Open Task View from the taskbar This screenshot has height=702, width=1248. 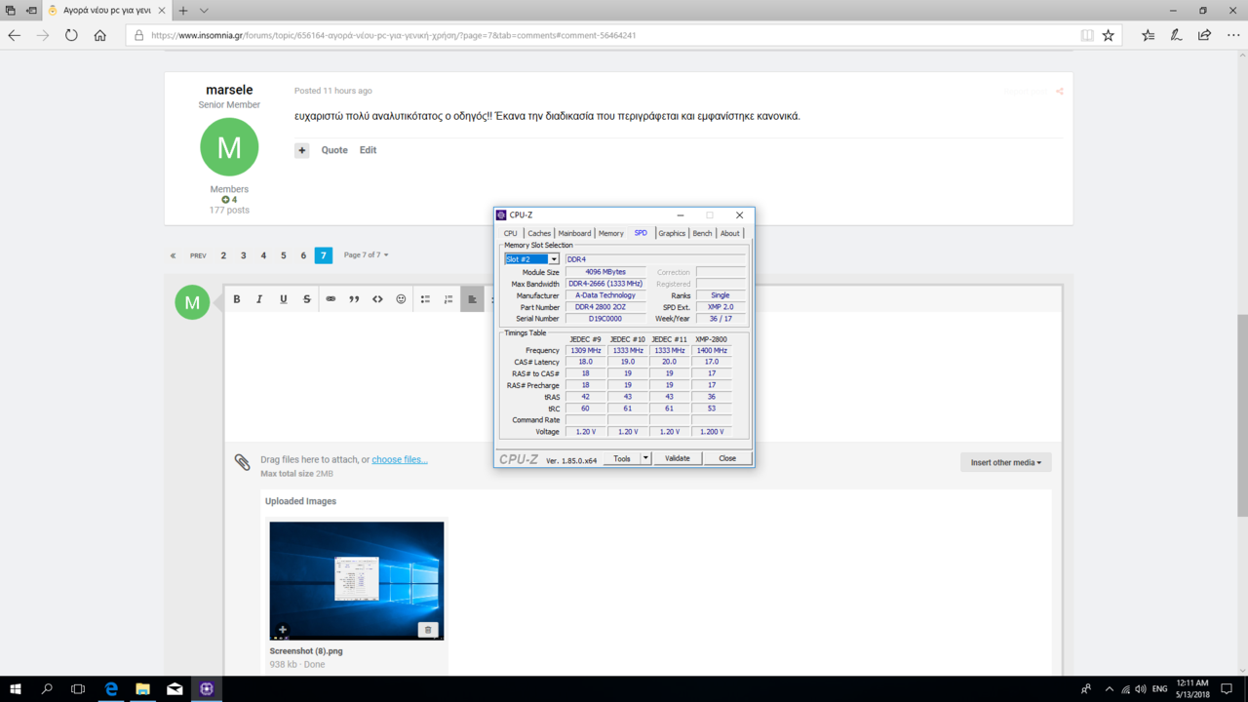pos(78,689)
